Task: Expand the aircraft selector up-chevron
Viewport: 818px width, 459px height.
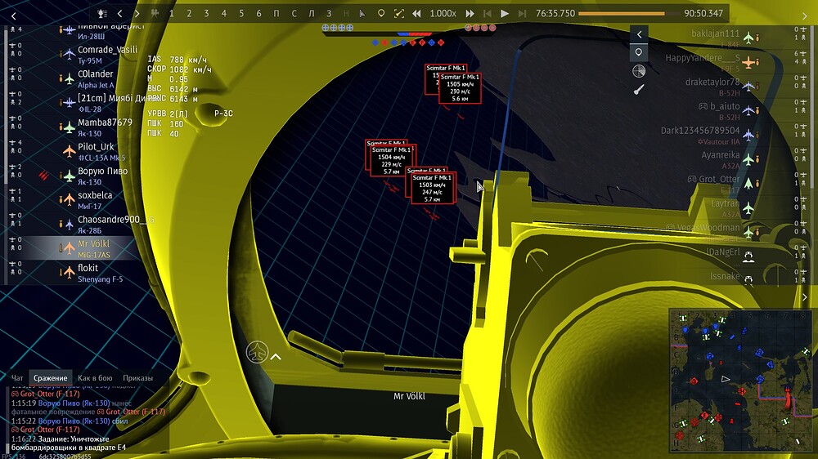Action: click(x=276, y=357)
